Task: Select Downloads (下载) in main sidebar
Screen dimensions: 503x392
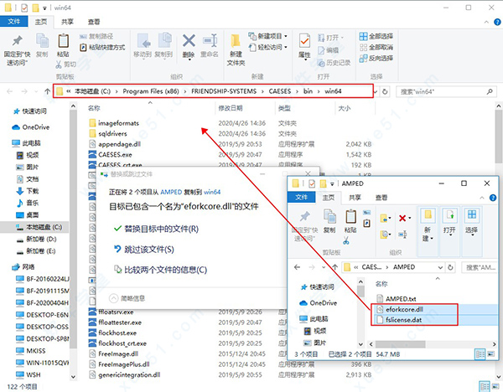Action: 28,191
